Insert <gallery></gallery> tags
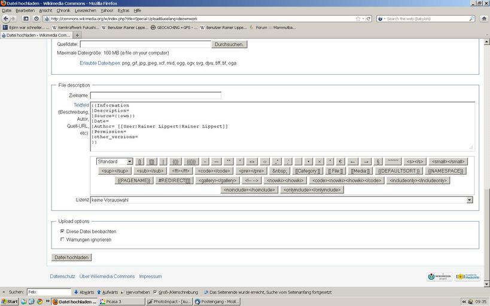The width and height of the screenshot is (490, 306). click(218, 180)
